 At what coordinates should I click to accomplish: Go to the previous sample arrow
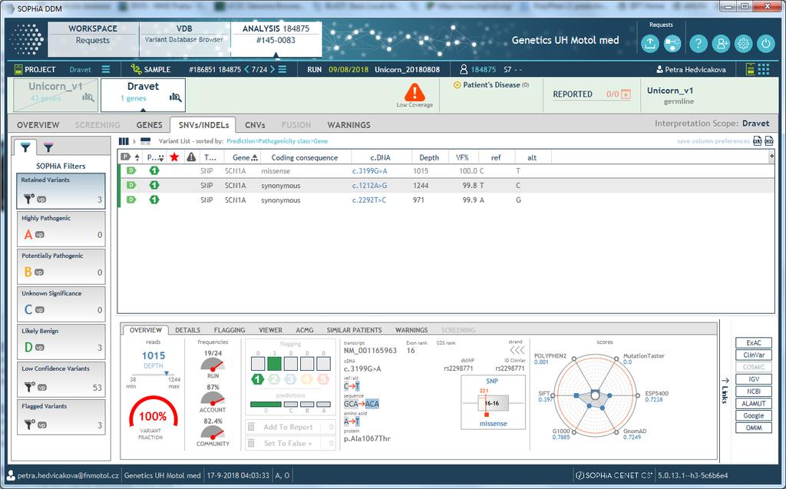(246, 69)
